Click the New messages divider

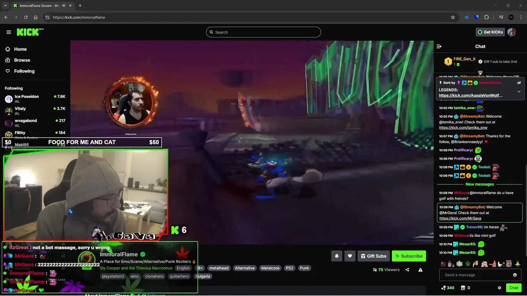coord(480,184)
